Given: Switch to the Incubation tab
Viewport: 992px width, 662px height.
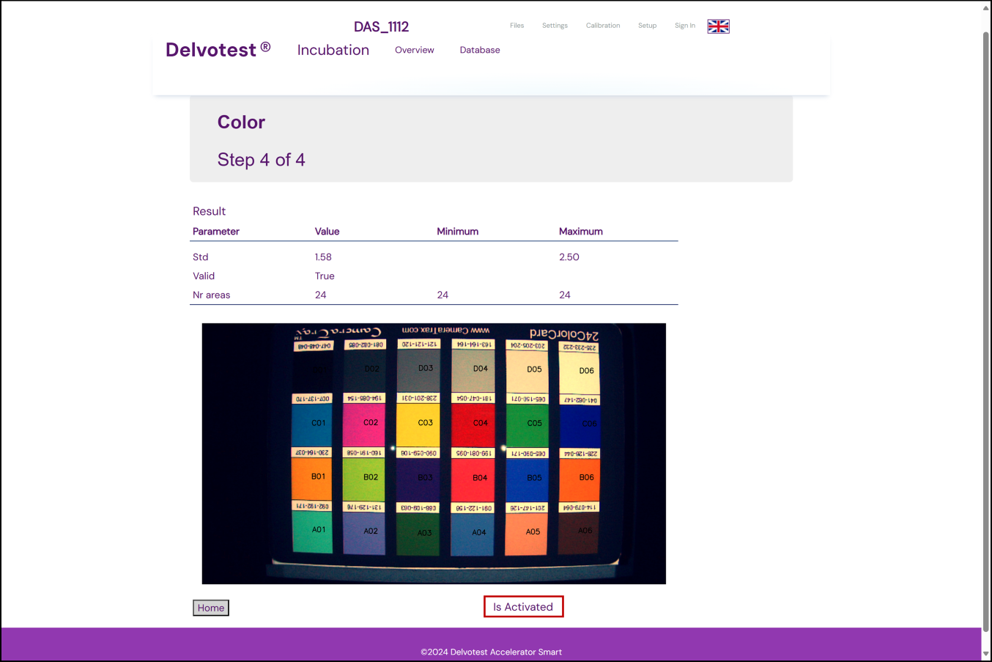Looking at the screenshot, I should (333, 50).
